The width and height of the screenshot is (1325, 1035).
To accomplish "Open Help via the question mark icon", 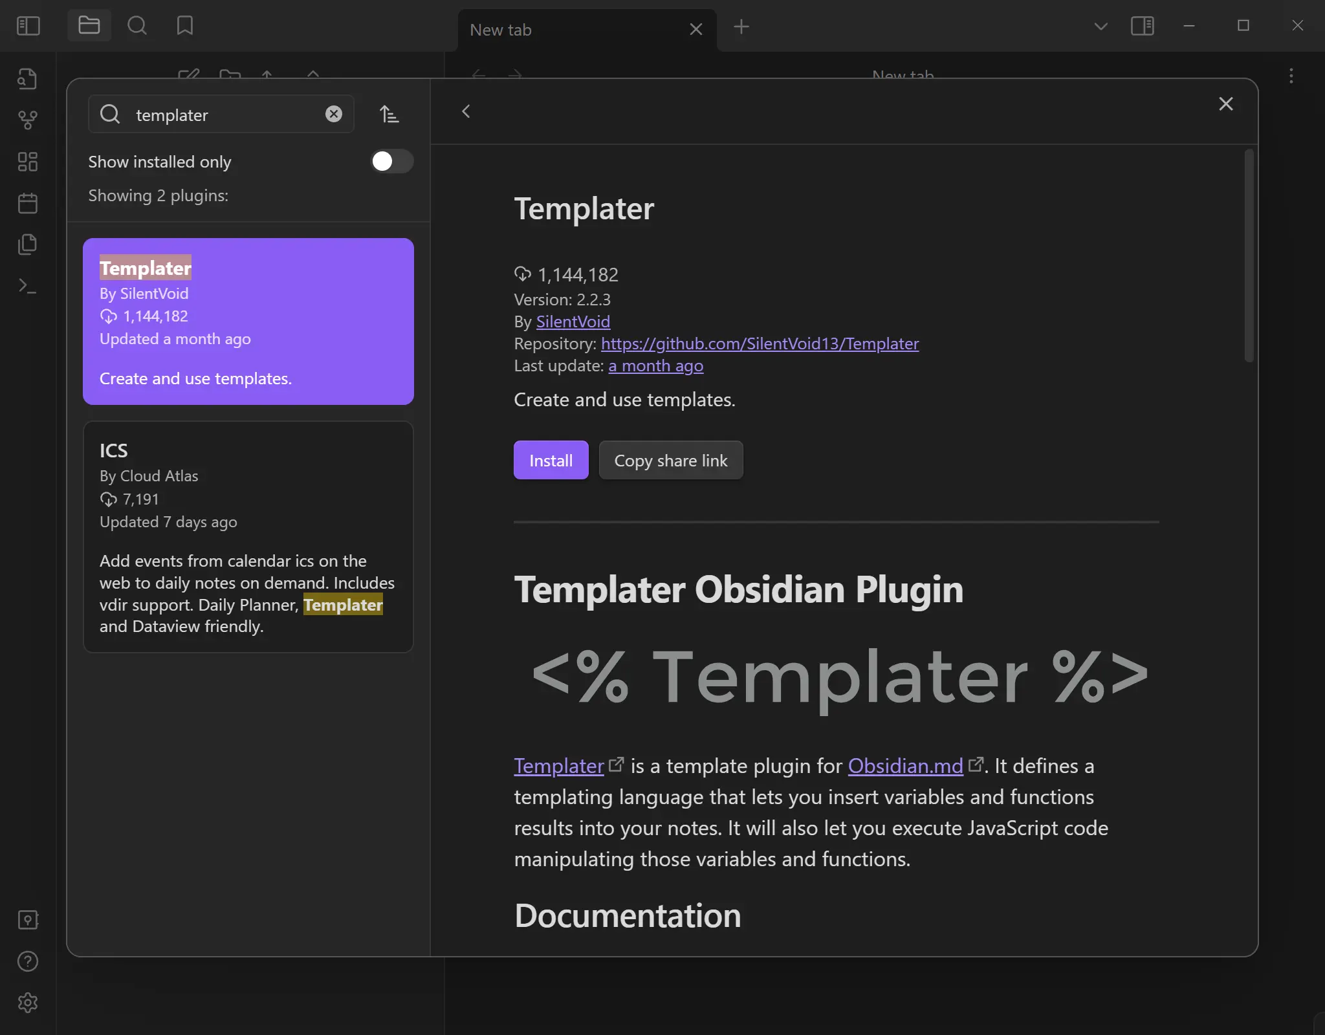I will (x=28, y=961).
